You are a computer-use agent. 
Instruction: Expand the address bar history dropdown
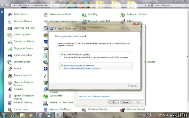[x=146, y=6]
